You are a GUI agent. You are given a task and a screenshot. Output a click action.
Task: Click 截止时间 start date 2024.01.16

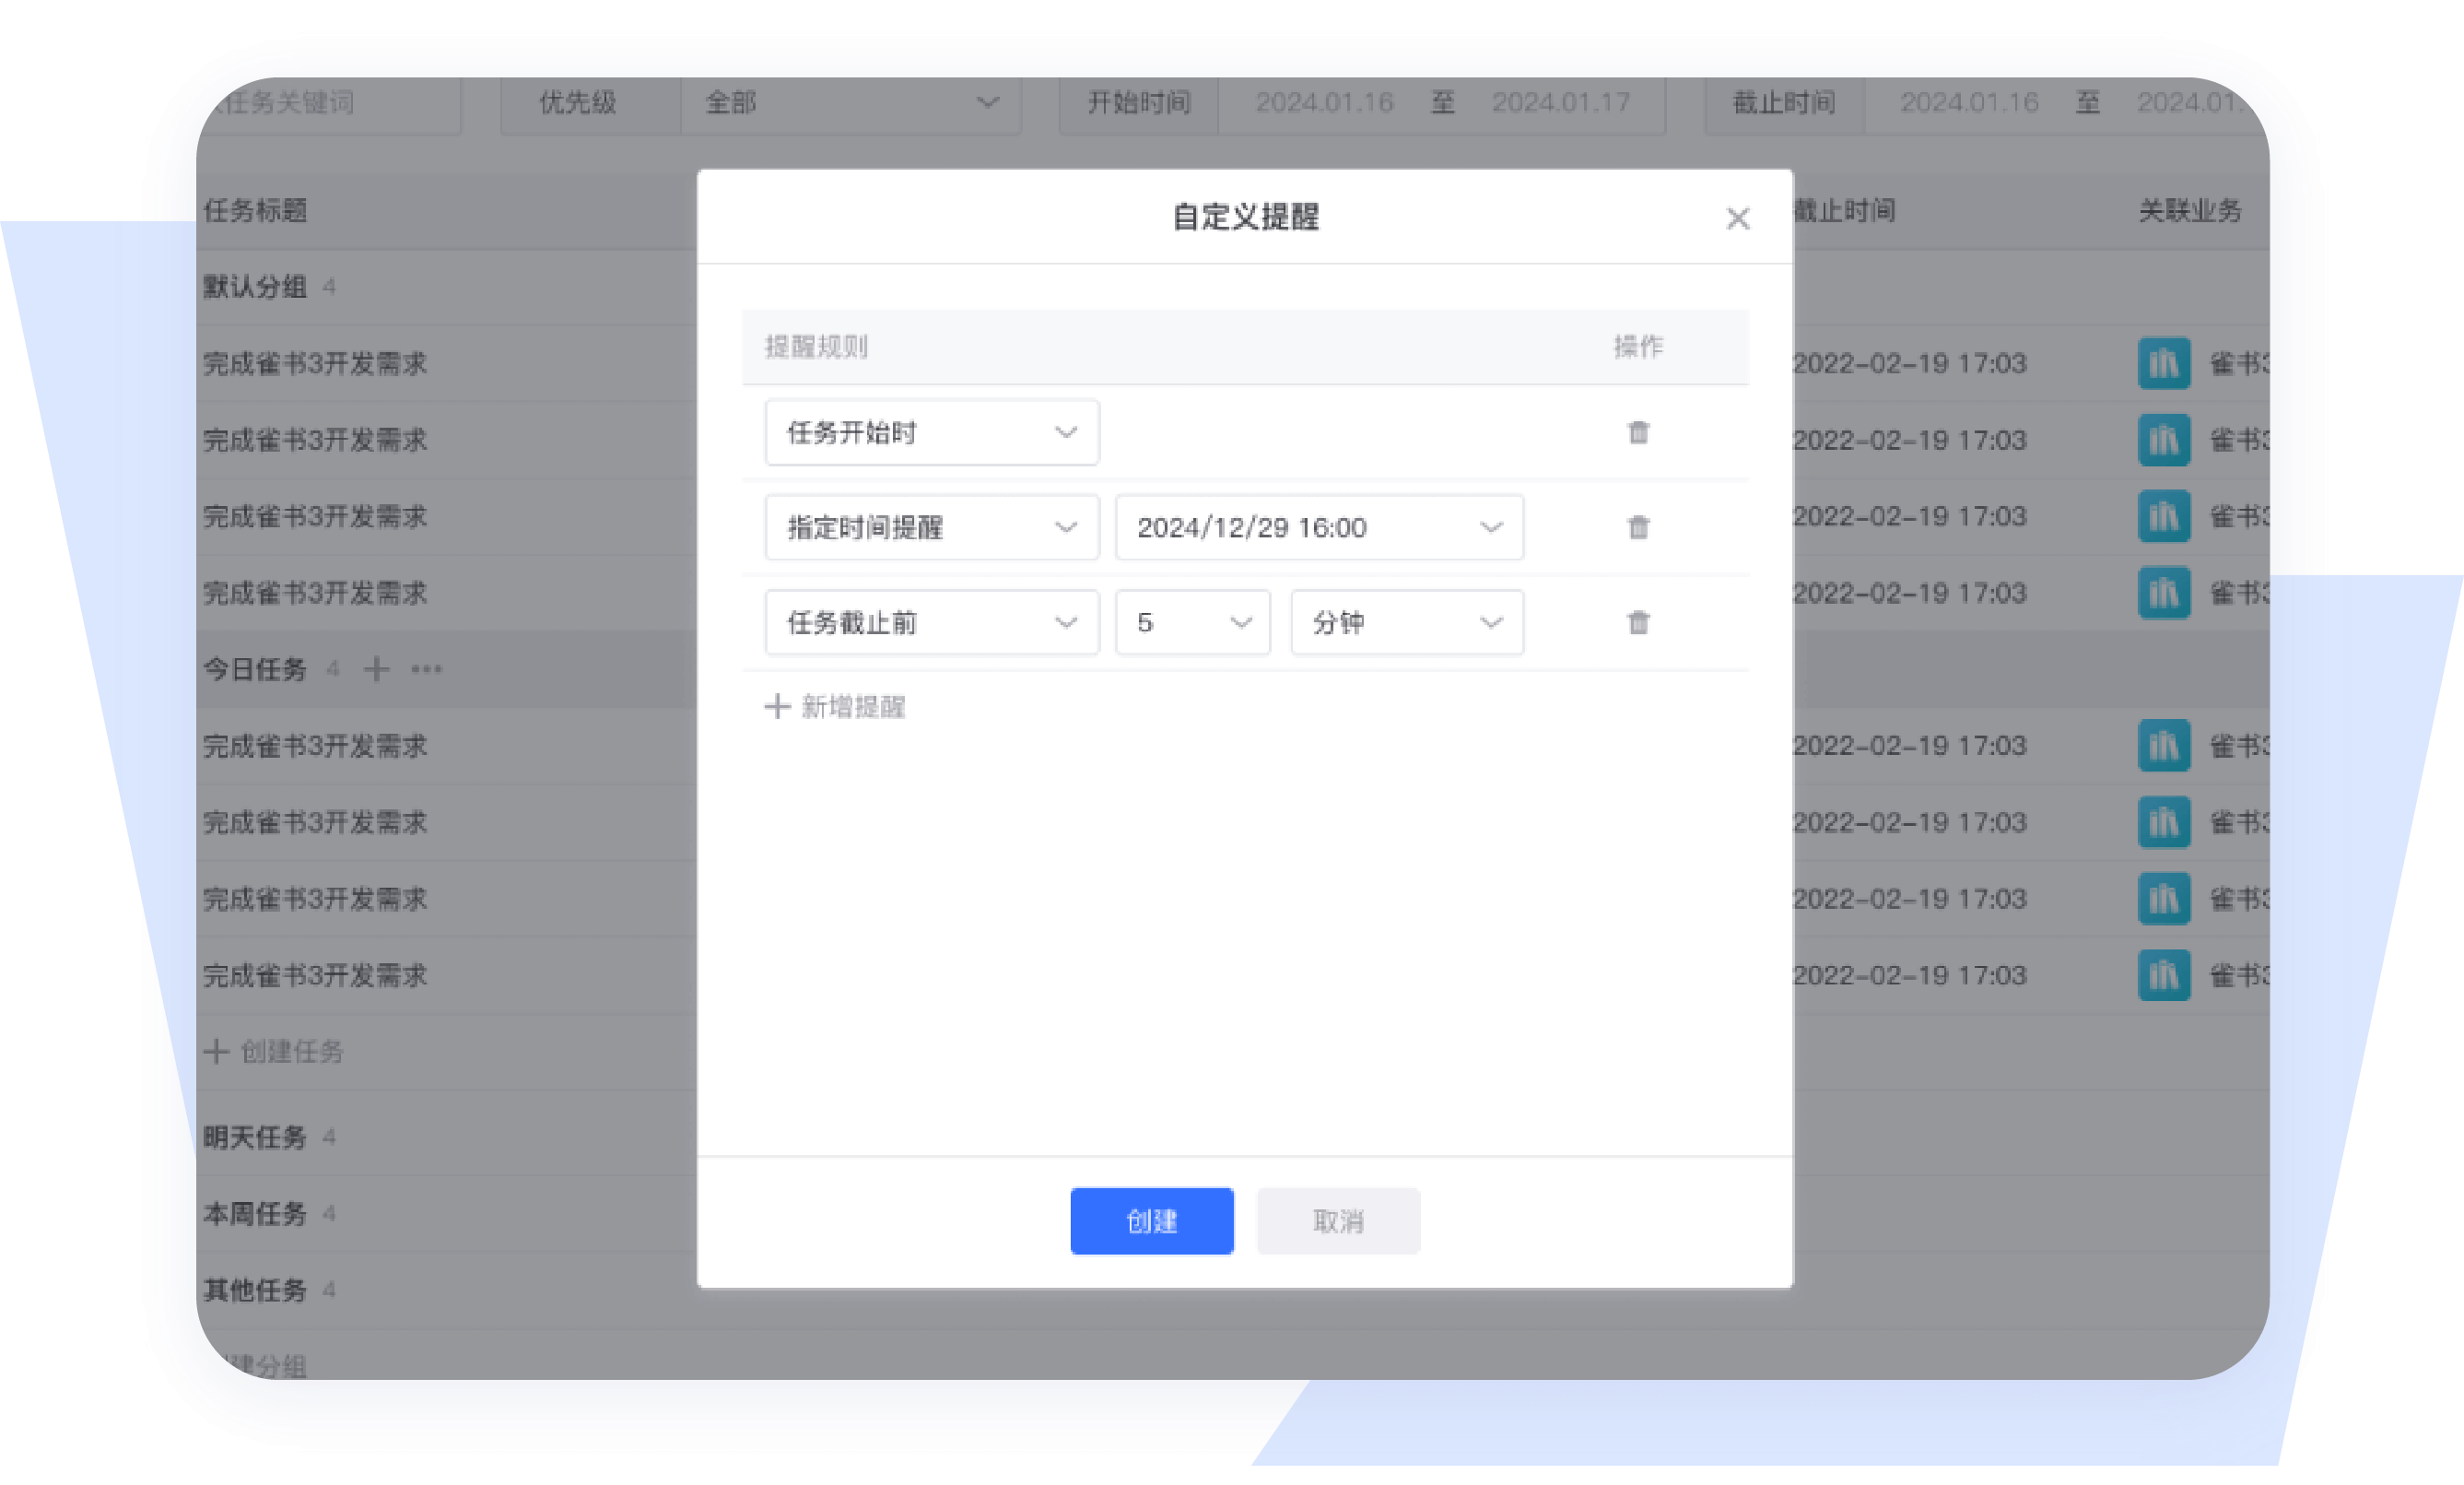tap(1969, 102)
